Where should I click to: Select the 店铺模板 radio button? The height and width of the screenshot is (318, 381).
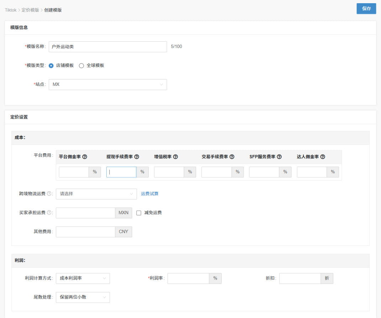pyautogui.click(x=51, y=66)
